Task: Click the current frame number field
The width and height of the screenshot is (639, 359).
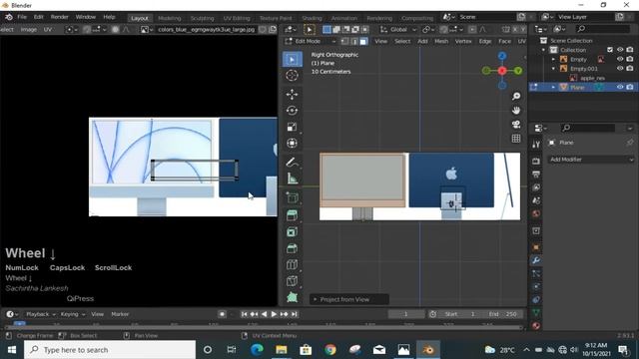Action: coord(406,314)
